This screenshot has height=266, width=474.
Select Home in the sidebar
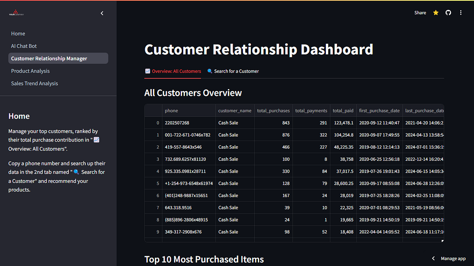tap(18, 33)
